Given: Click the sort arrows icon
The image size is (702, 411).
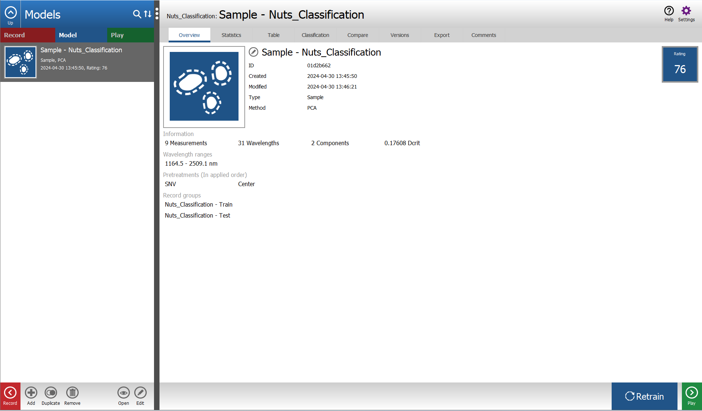Looking at the screenshot, I should tap(148, 14).
